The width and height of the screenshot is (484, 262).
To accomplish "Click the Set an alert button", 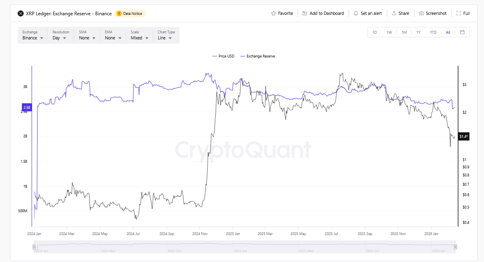I will click(x=368, y=13).
